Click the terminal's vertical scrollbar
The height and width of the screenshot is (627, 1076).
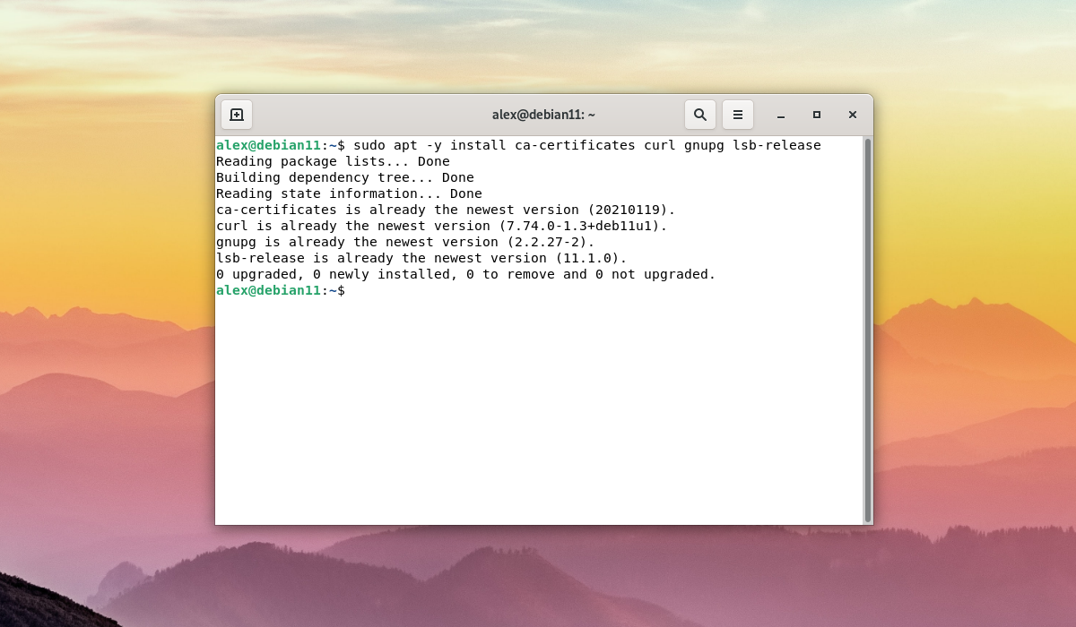pyautogui.click(x=867, y=330)
